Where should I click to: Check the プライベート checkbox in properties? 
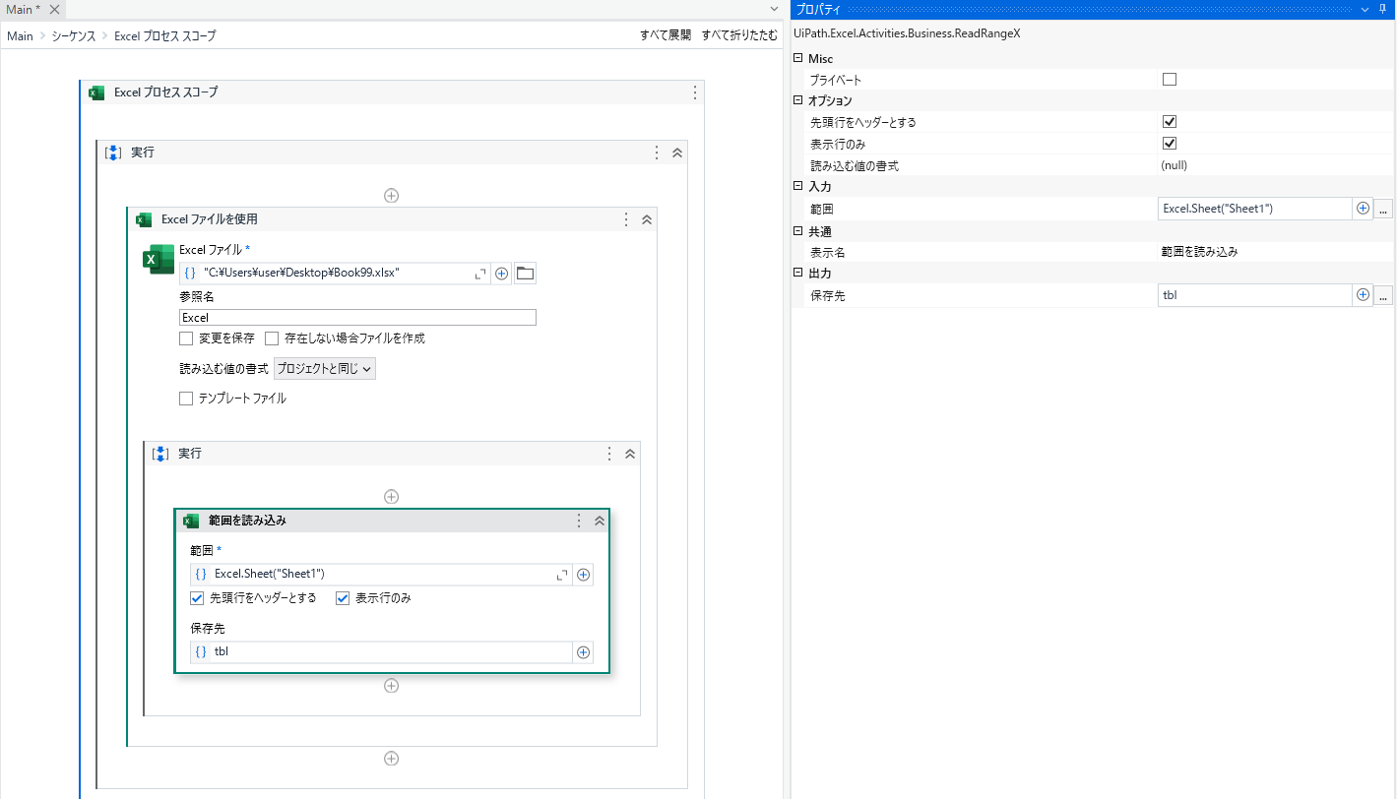(1170, 80)
